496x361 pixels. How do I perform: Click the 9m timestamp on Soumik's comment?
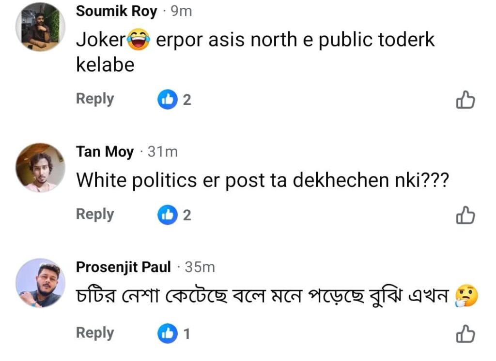pos(181,12)
